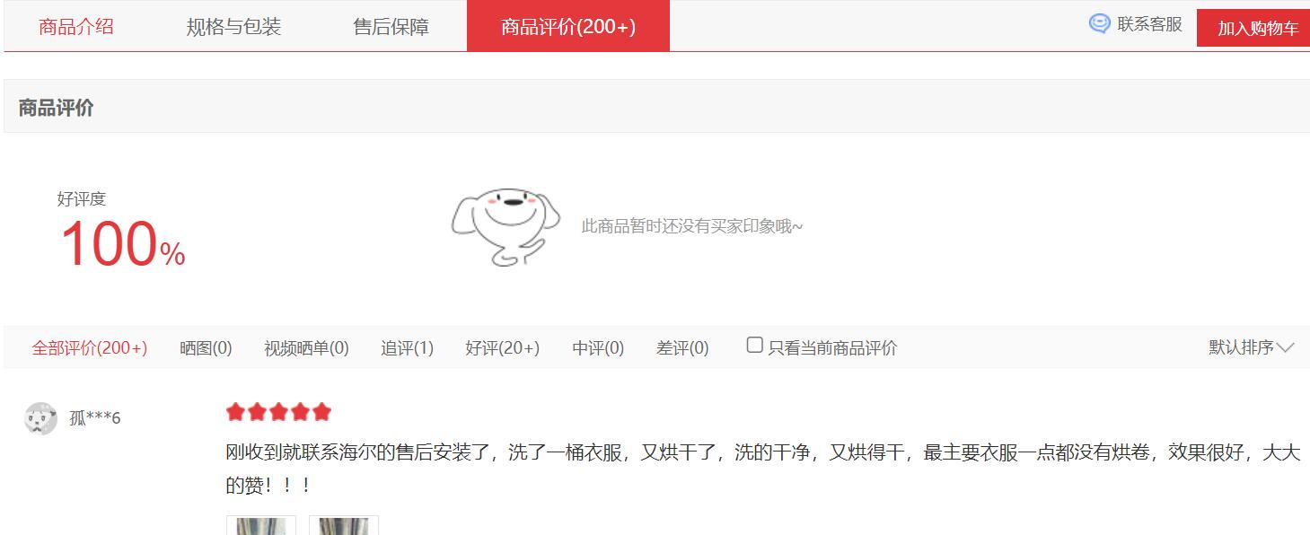
Task: Switch to the 商品介绍 tab
Action: pyautogui.click(x=76, y=26)
